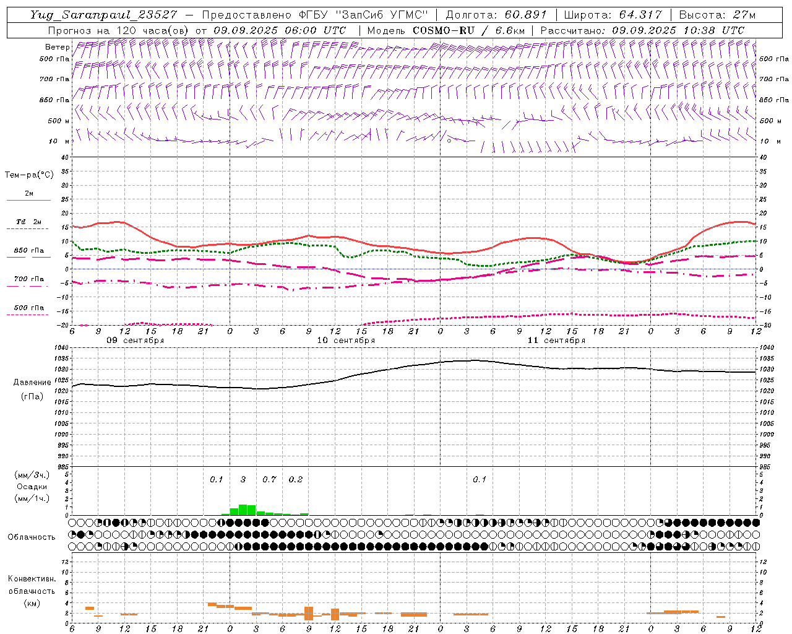Click 'Прогноз на 120 часа(ов)' forecast length text
This screenshot has height=634, width=792.
tap(118, 30)
